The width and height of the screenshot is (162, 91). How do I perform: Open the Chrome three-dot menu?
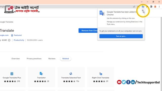pyautogui.click(x=159, y=7)
